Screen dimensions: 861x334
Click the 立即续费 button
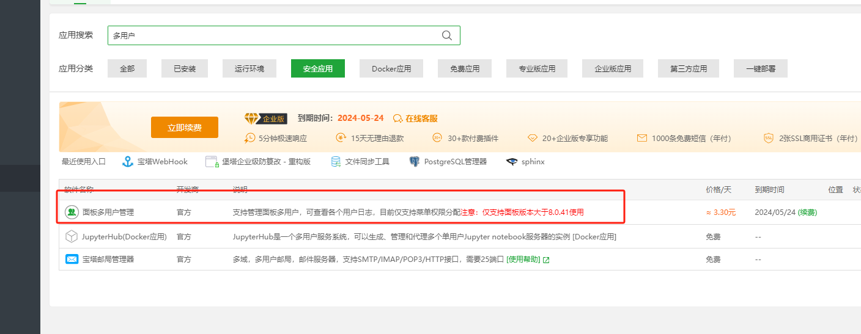[x=185, y=127]
